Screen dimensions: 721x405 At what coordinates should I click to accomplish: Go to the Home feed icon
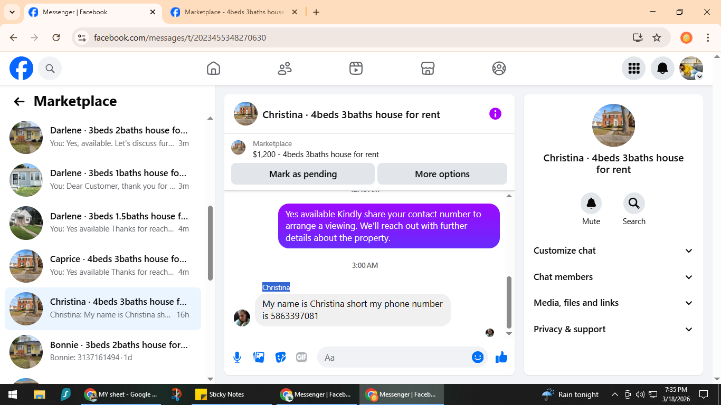click(x=213, y=69)
